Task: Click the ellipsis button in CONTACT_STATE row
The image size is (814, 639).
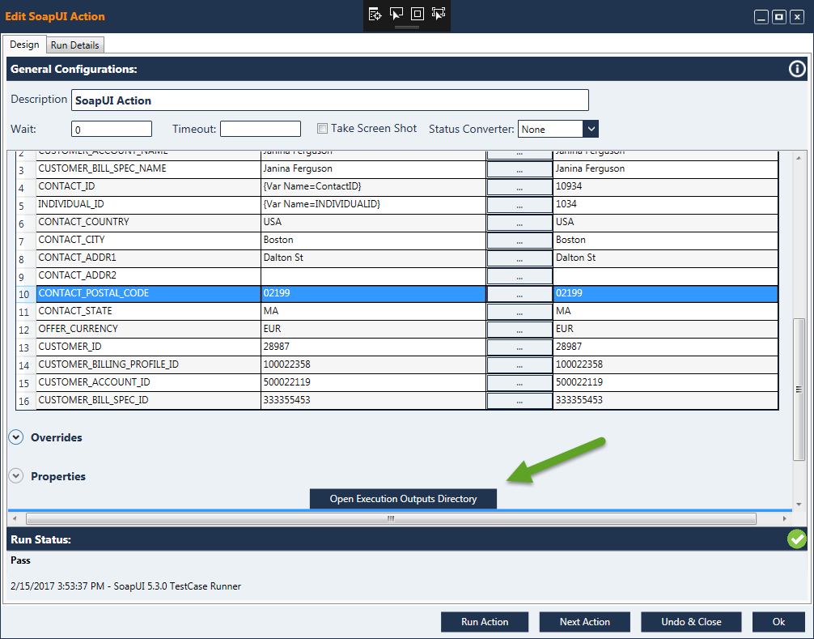Action: [519, 312]
